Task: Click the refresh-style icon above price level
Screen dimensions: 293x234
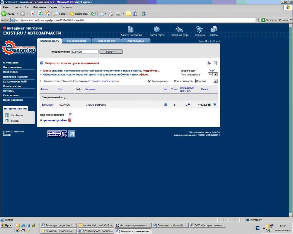Action: [x=209, y=63]
